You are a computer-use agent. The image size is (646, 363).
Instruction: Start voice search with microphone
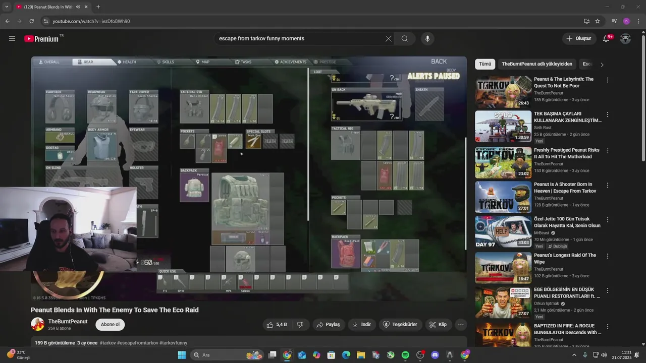click(x=427, y=38)
